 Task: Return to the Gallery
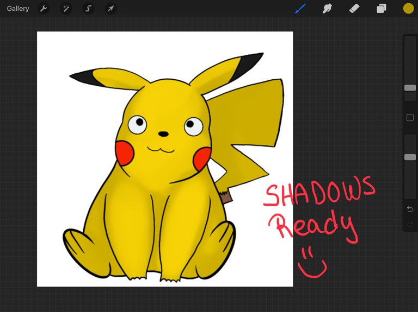[18, 9]
